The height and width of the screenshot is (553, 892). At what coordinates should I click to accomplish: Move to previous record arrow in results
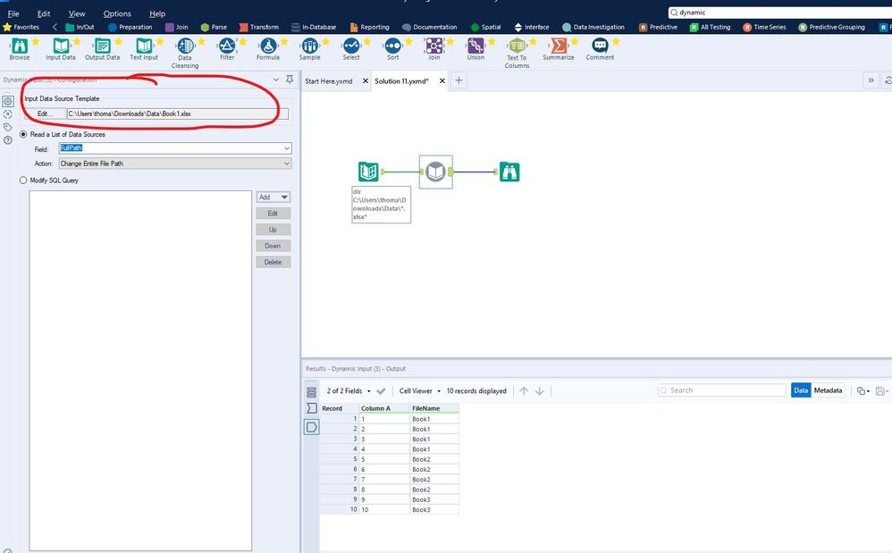[524, 390]
